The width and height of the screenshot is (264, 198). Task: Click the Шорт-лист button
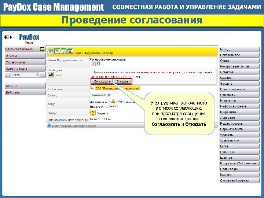point(239,112)
